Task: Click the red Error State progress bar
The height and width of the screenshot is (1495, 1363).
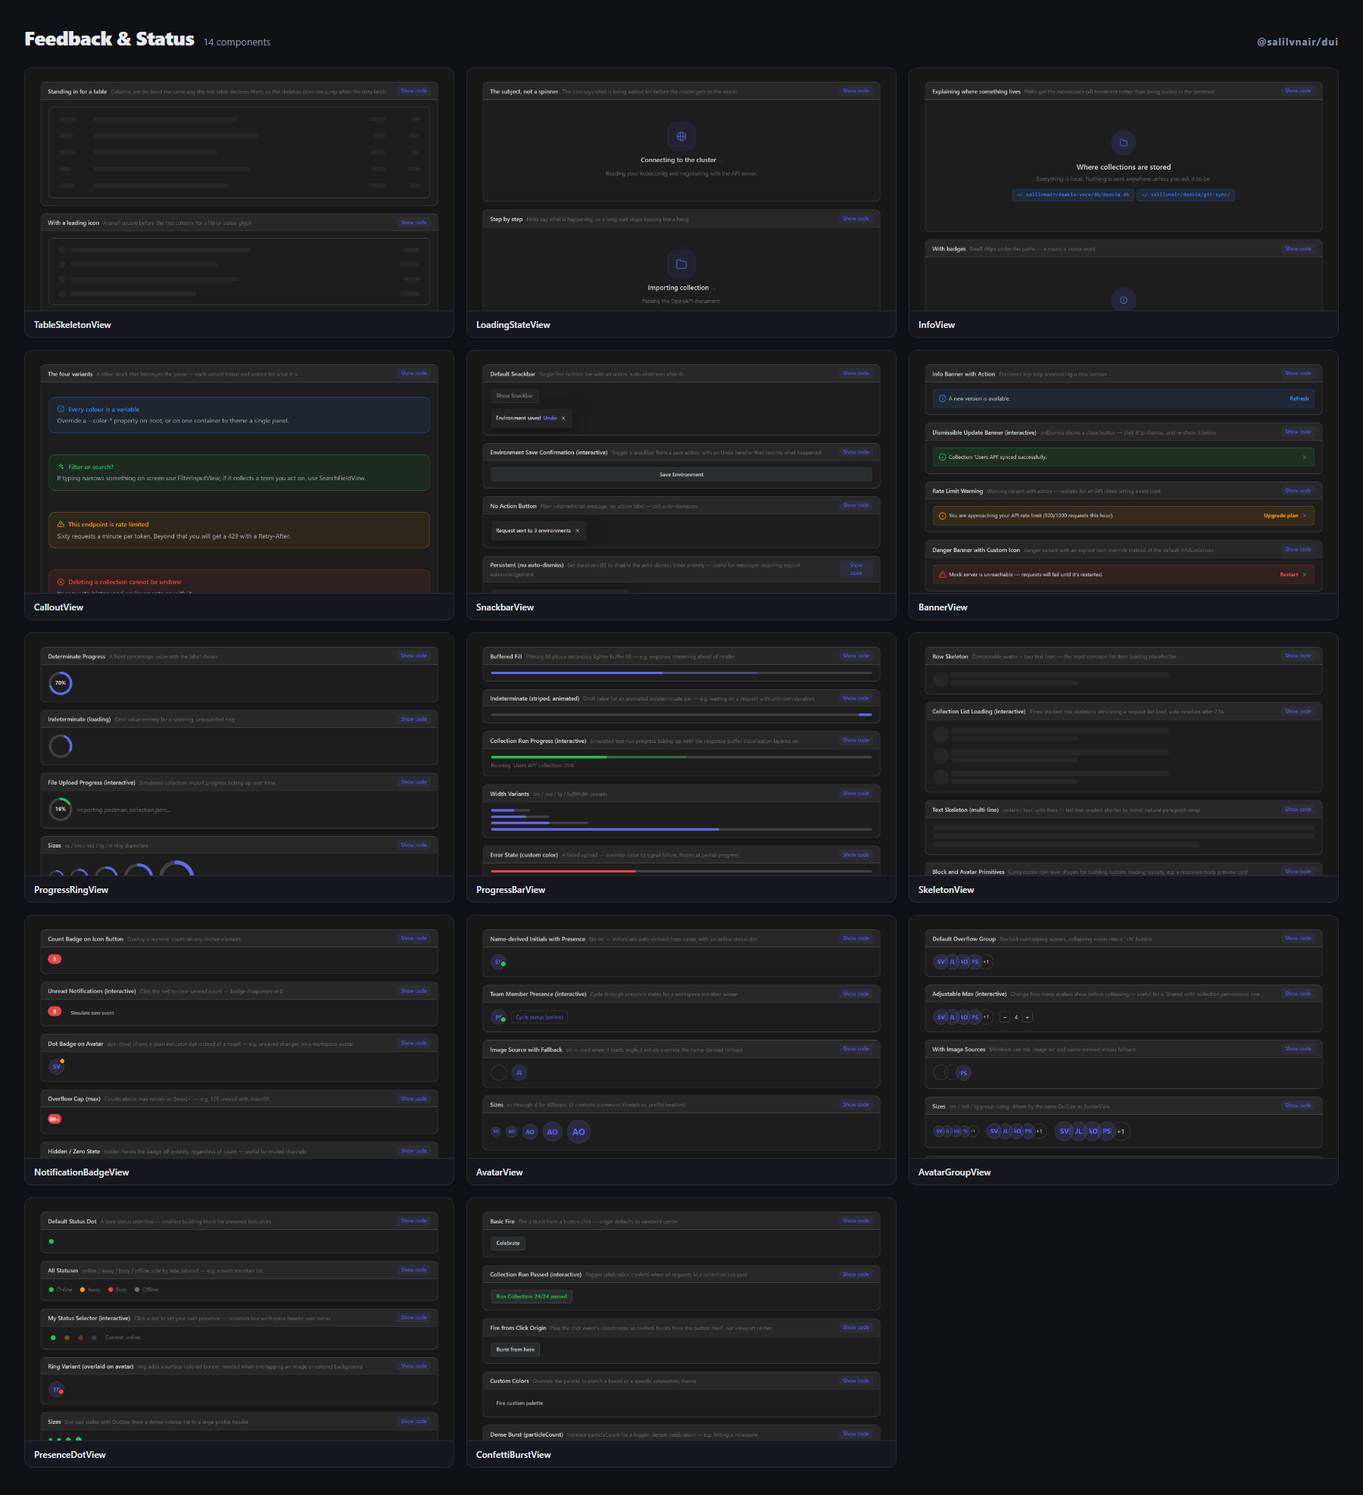Action: coord(681,872)
